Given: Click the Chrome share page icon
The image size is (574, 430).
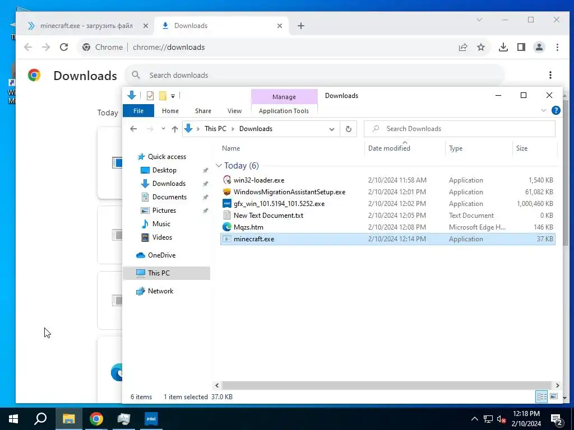Looking at the screenshot, I should tap(463, 47).
